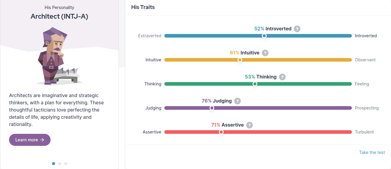The height and width of the screenshot is (169, 391).
Task: Click the purple Judging slider handle
Action: [x=212, y=108]
